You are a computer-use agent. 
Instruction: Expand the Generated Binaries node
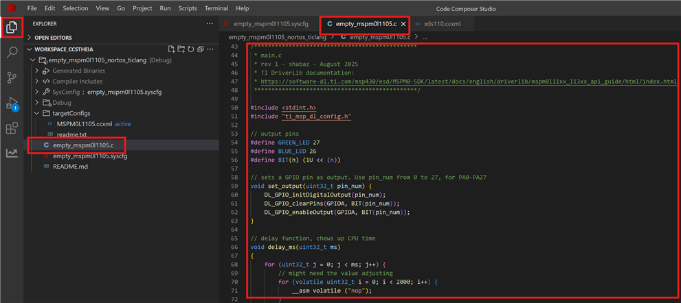(37, 71)
